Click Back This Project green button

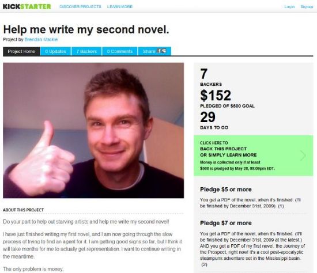(x=254, y=156)
